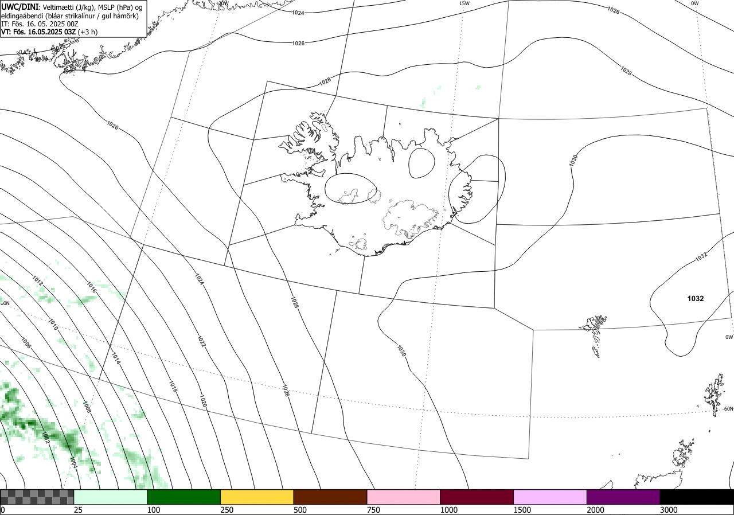The height and width of the screenshot is (515, 734).
Task: Click the legend value '250'
Action: [227, 510]
